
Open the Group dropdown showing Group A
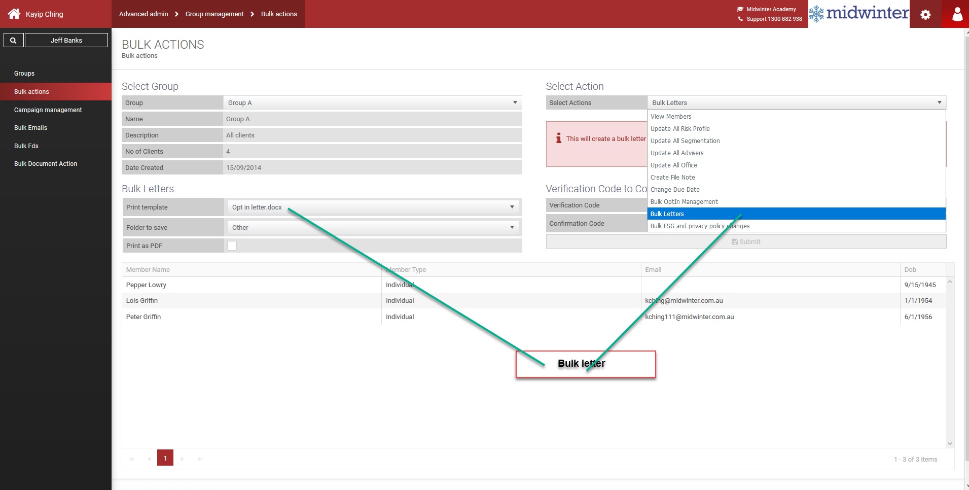coord(373,102)
